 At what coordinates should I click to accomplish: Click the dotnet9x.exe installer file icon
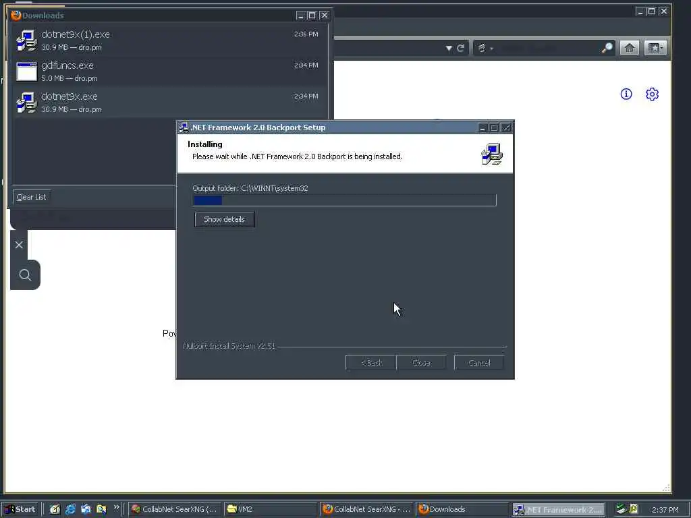(26, 103)
